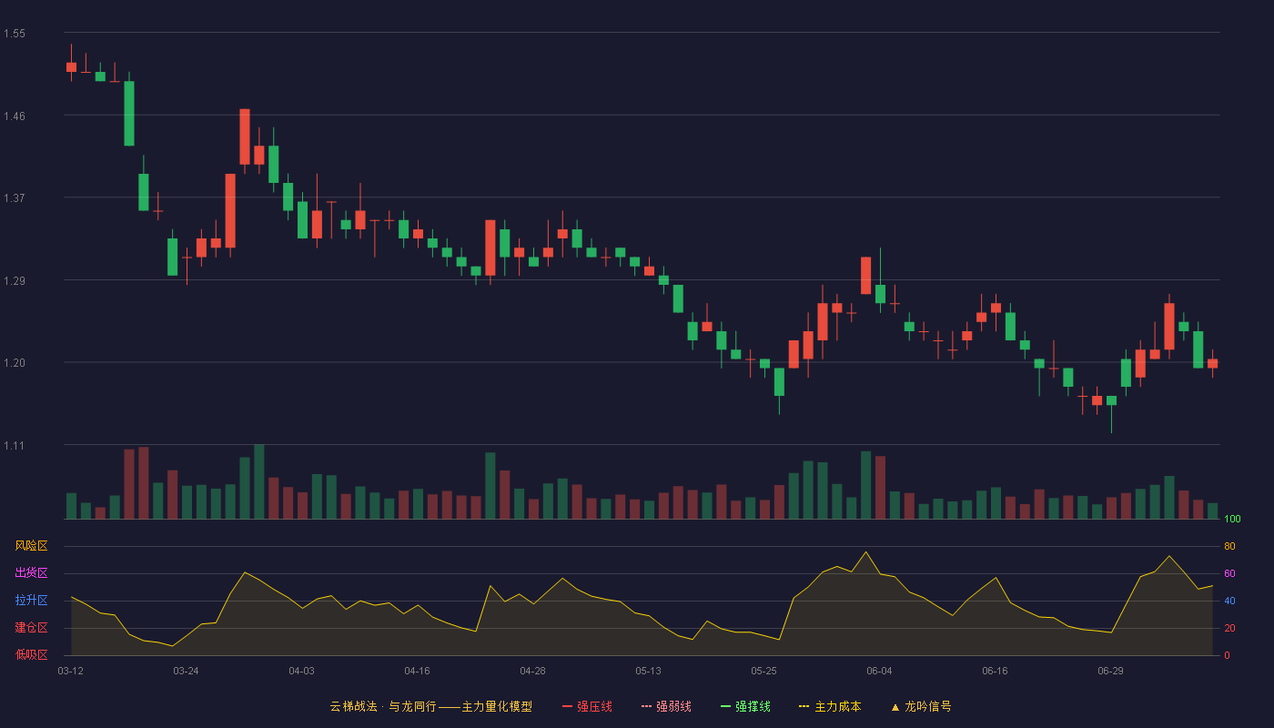Select the 风险区 zone label

(x=31, y=546)
